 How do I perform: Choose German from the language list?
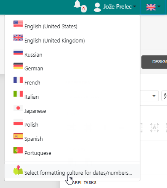72,66
